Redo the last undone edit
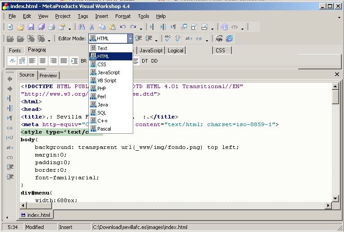Screen dimensions: 344x233 point(133,27)
